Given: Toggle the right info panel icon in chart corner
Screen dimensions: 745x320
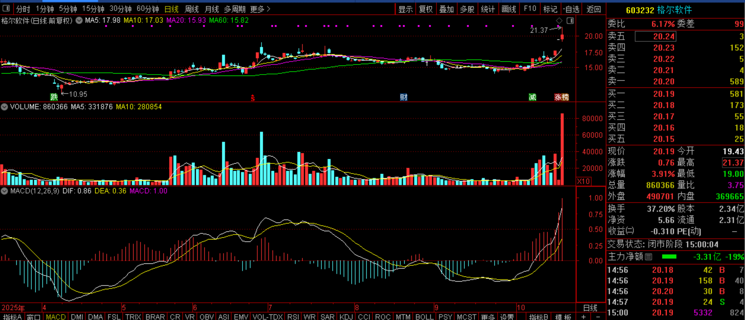Looking at the screenshot, I should tap(570, 21).
